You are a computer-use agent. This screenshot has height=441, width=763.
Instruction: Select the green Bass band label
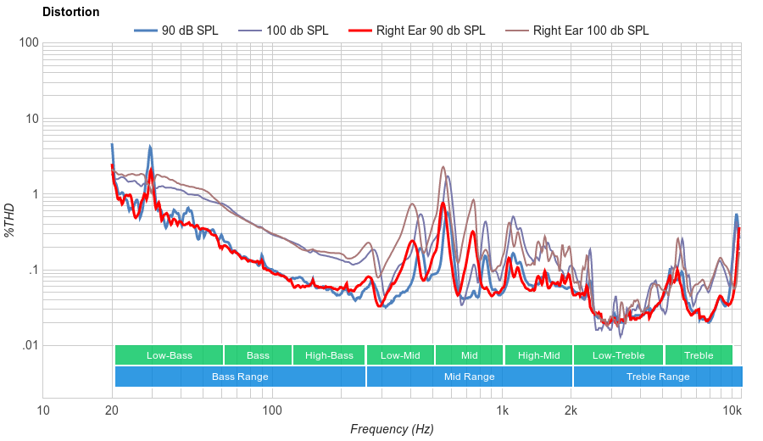tap(259, 355)
